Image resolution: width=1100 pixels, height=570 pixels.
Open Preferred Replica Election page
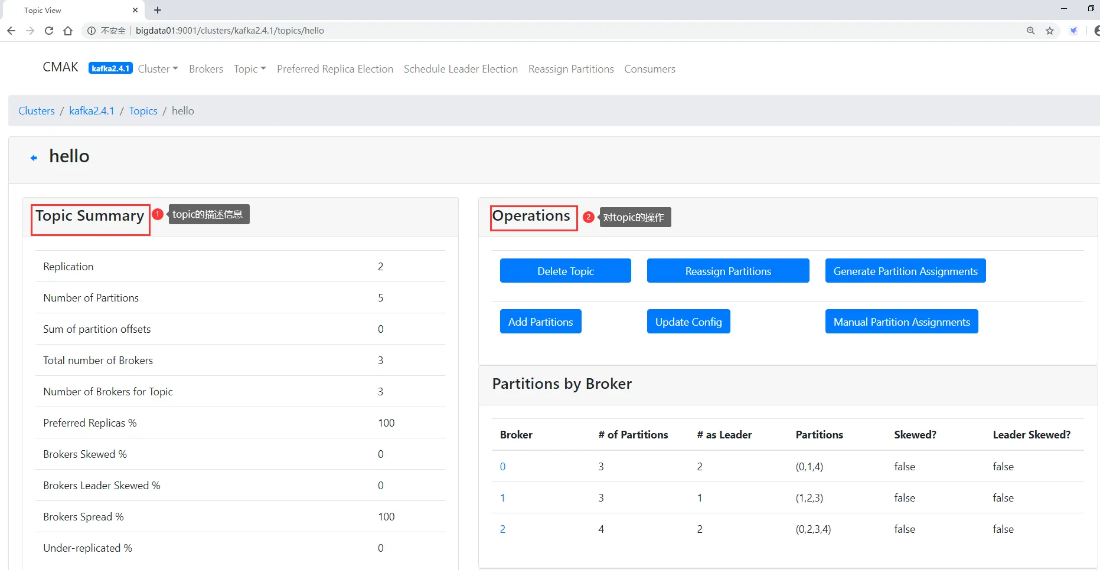pos(335,69)
